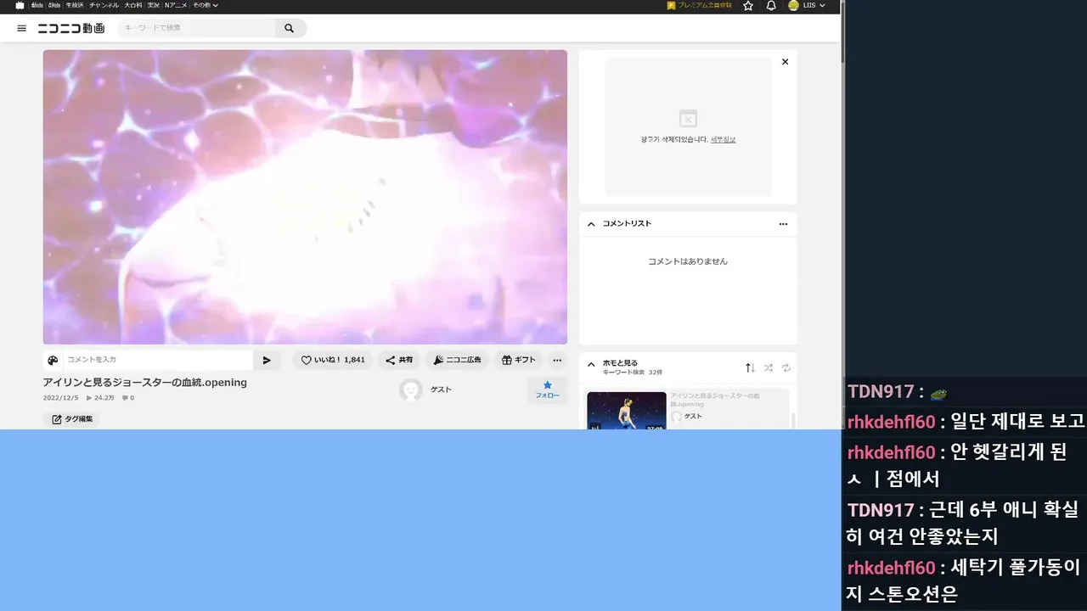The width and height of the screenshot is (1087, 611).
Task: Click the ニコニコ広告 button
Action: tap(457, 360)
